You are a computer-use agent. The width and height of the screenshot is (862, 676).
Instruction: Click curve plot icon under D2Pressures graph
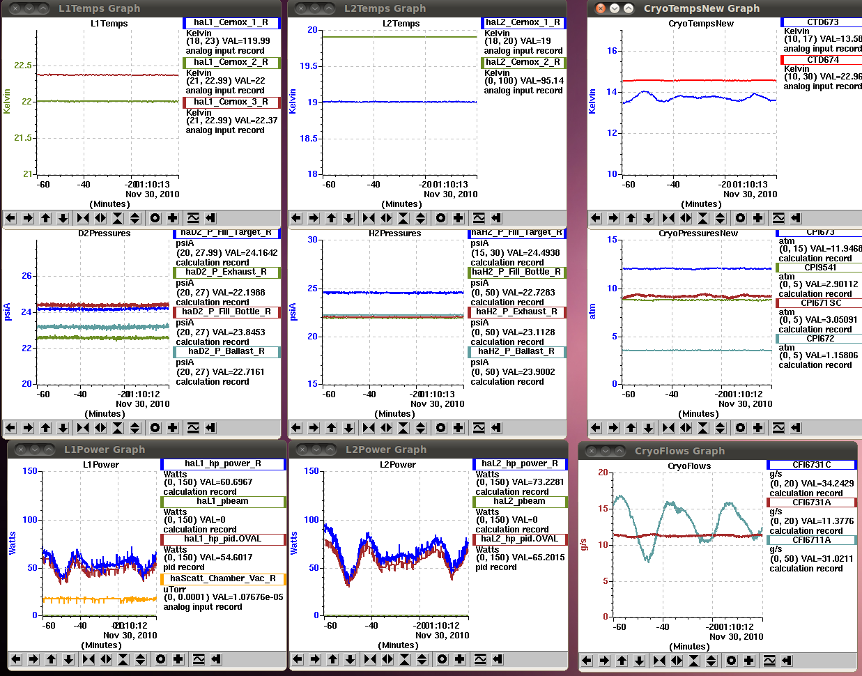[193, 427]
